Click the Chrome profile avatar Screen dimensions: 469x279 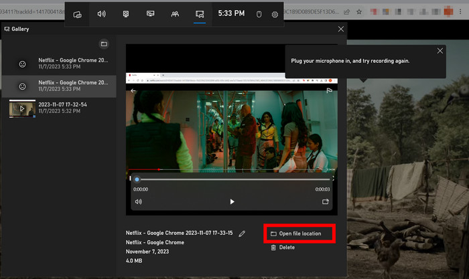pos(448,11)
